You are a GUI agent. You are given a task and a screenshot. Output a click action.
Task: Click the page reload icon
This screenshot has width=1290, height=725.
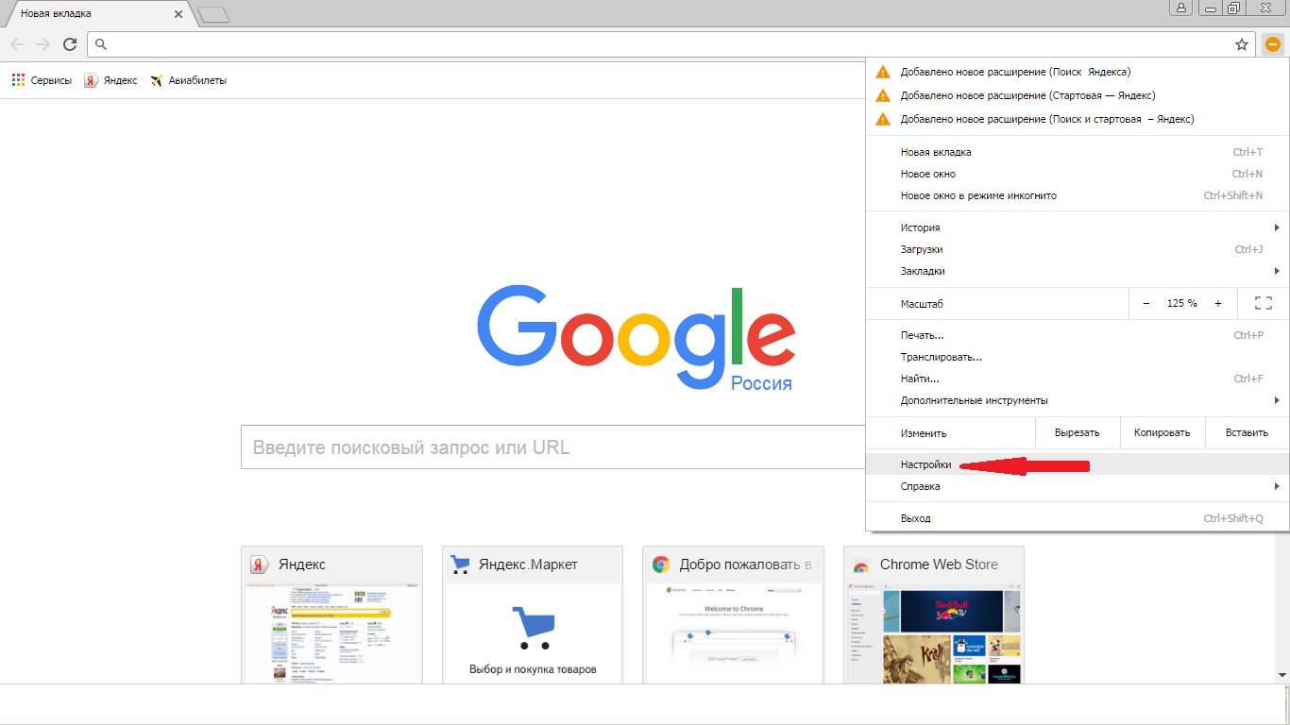(x=69, y=44)
